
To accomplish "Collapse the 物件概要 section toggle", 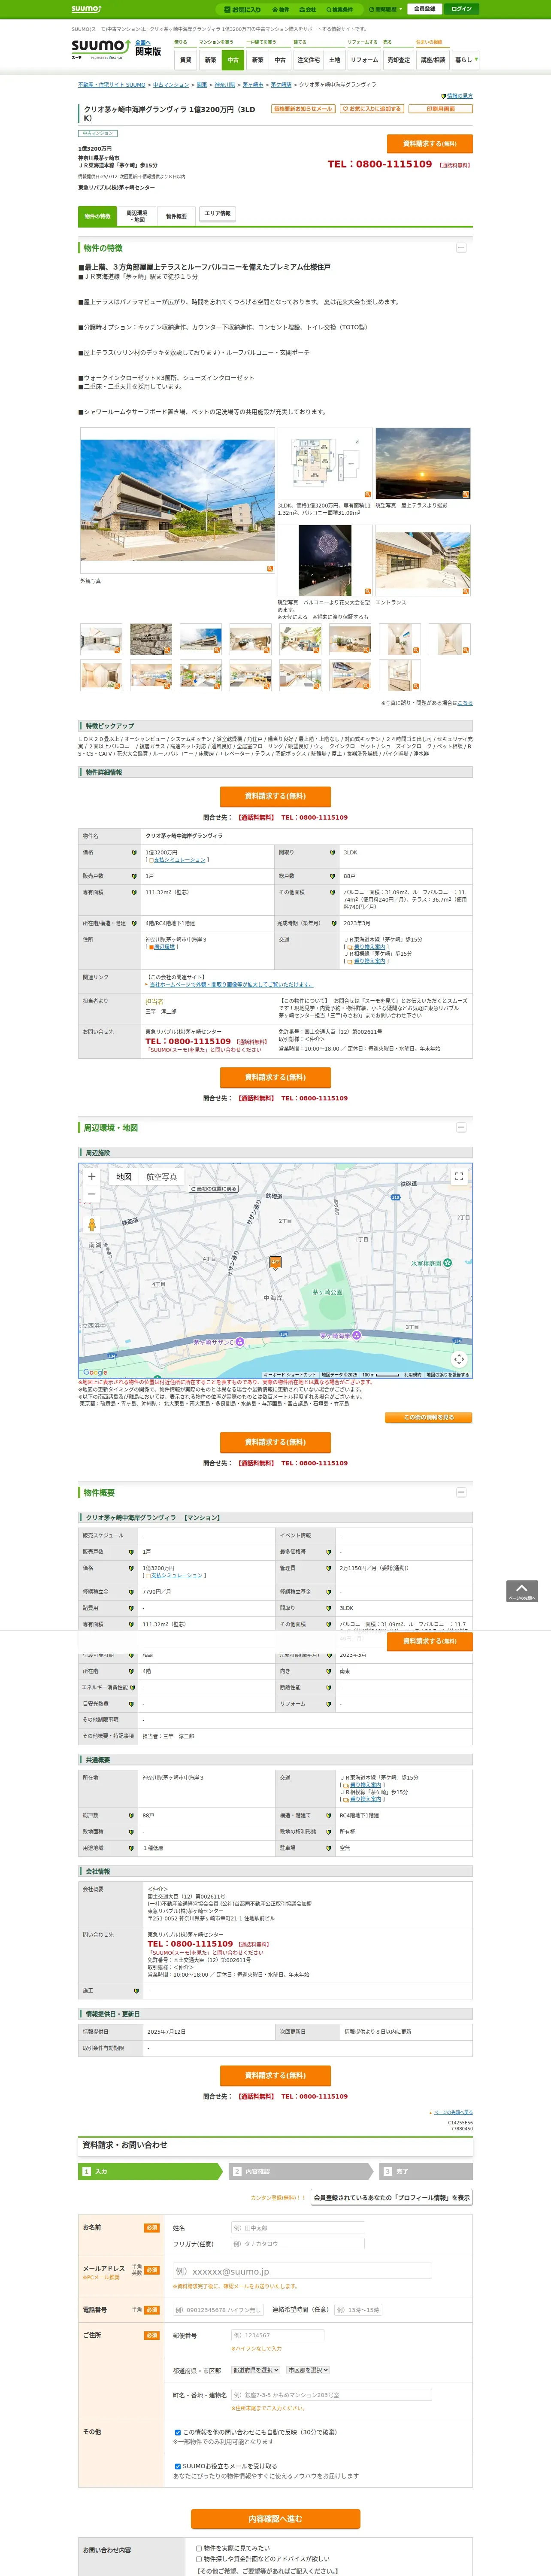I will click(x=461, y=1492).
